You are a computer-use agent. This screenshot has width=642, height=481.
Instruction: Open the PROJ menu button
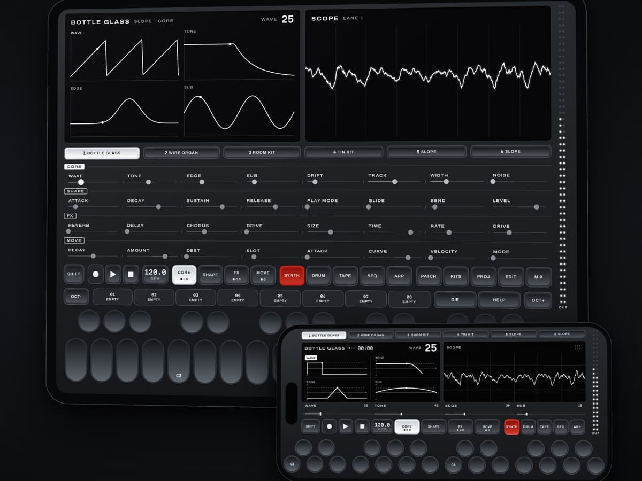point(484,276)
